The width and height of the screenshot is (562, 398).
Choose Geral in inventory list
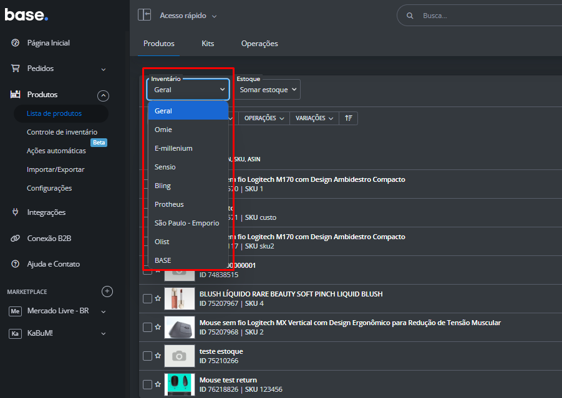[x=188, y=111]
